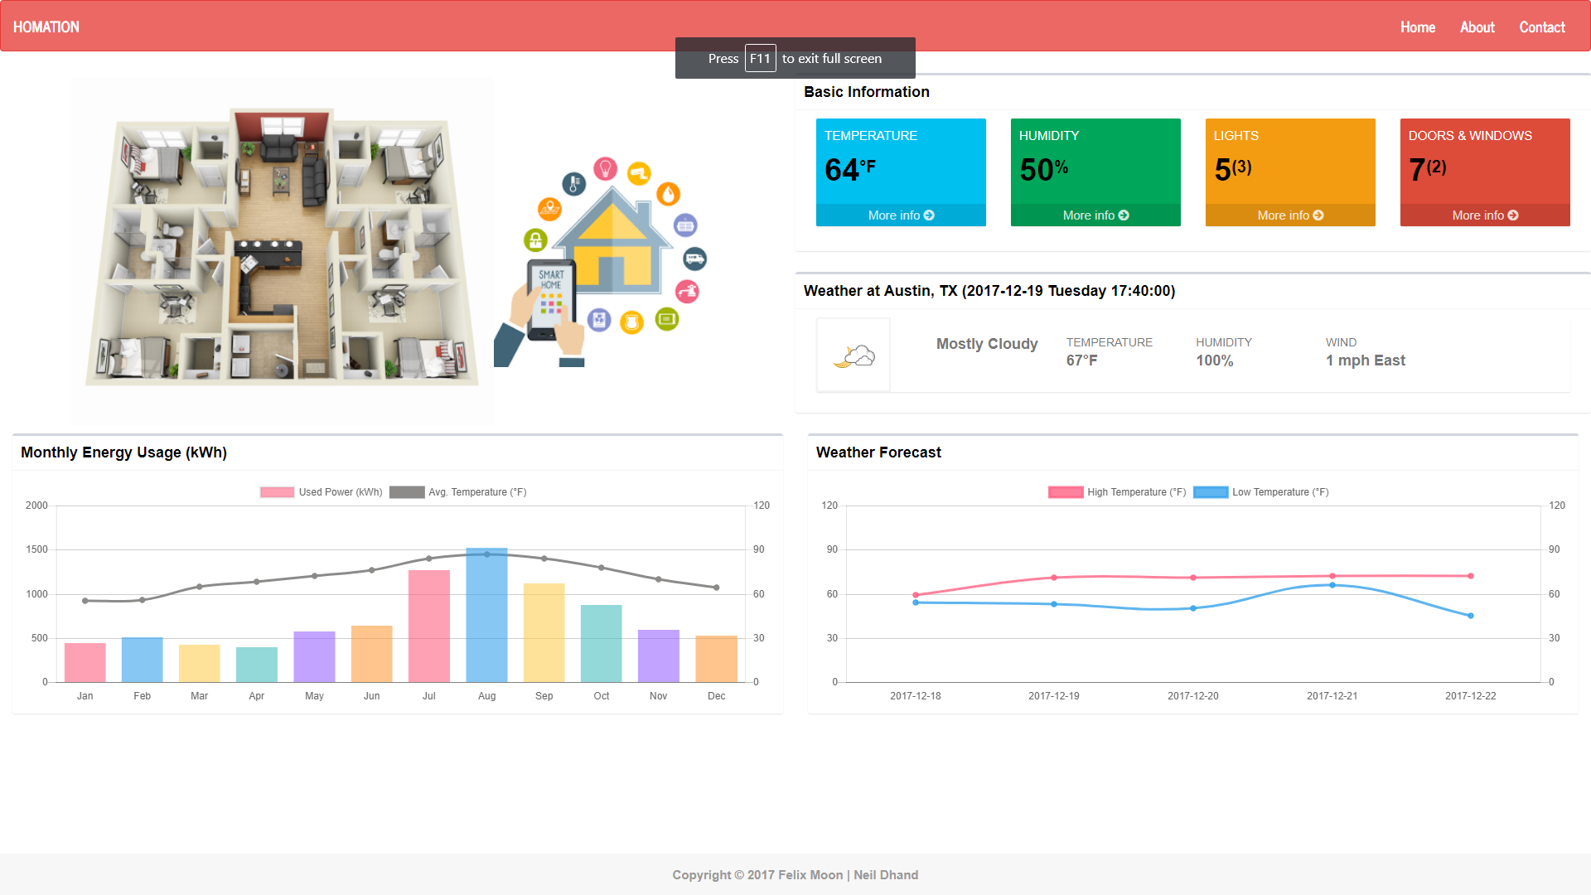Click the green padlock icon
This screenshot has height=895, width=1591.
[535, 240]
